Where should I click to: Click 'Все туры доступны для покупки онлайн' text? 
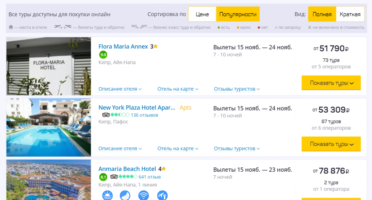tap(59, 14)
